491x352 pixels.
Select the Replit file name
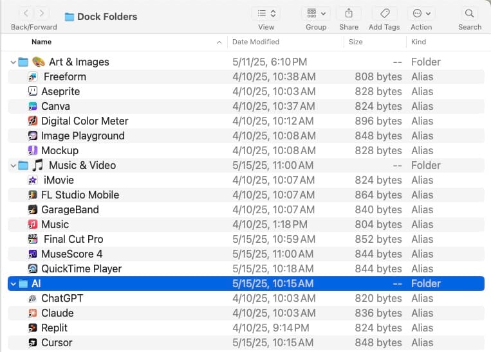point(54,328)
